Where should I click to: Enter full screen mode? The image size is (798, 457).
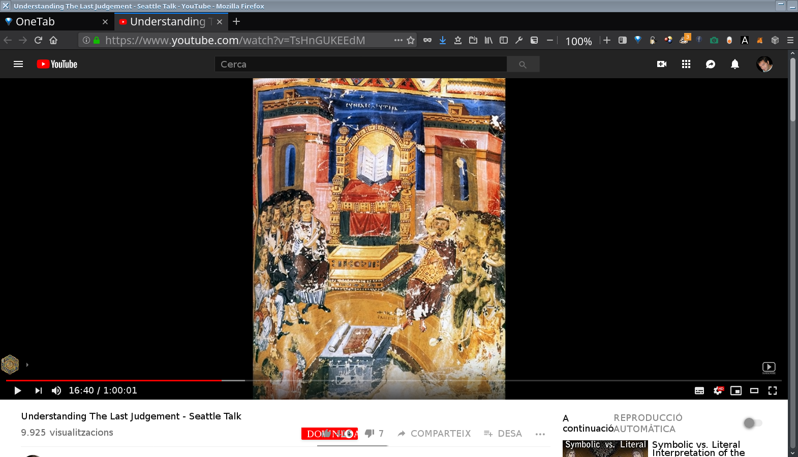pos(773,390)
